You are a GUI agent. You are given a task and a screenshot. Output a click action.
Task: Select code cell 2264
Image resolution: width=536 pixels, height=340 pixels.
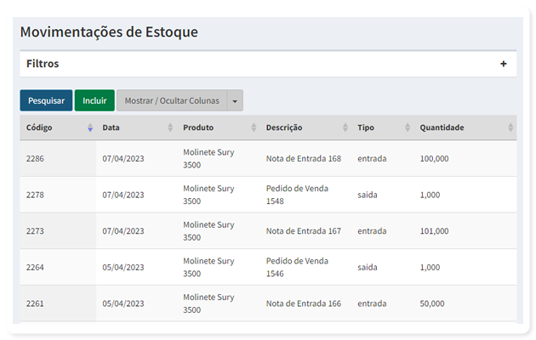pyautogui.click(x=35, y=267)
